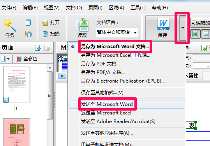
Task: Click the move page down arrow icon
Action: coord(48,48)
